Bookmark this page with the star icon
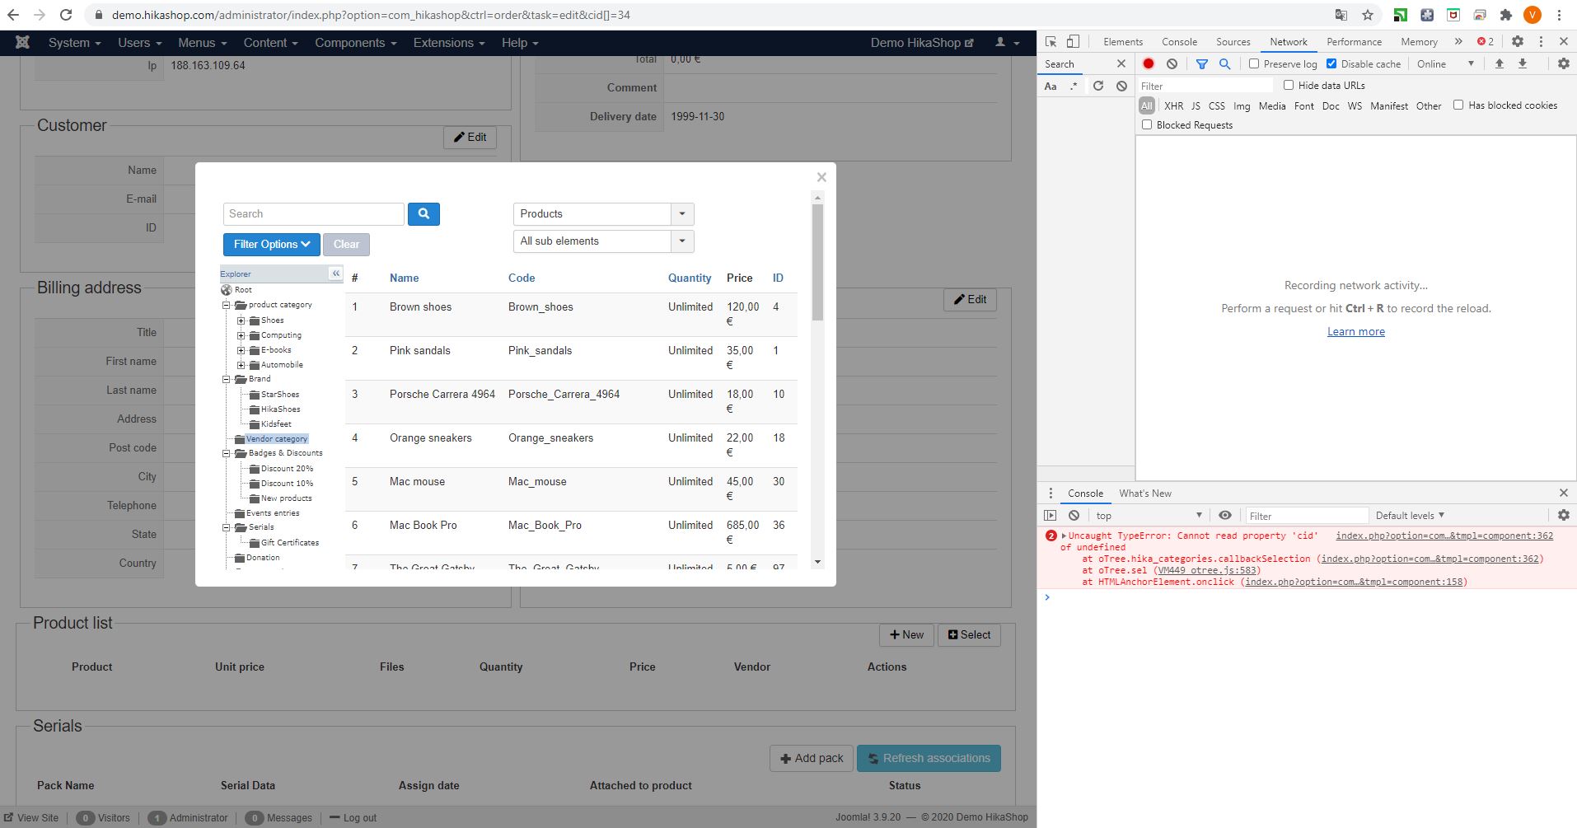This screenshot has width=1577, height=828. tap(1368, 15)
